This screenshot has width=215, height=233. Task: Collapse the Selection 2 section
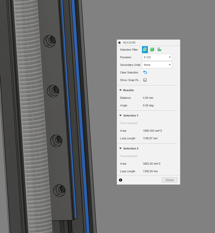tap(121, 148)
